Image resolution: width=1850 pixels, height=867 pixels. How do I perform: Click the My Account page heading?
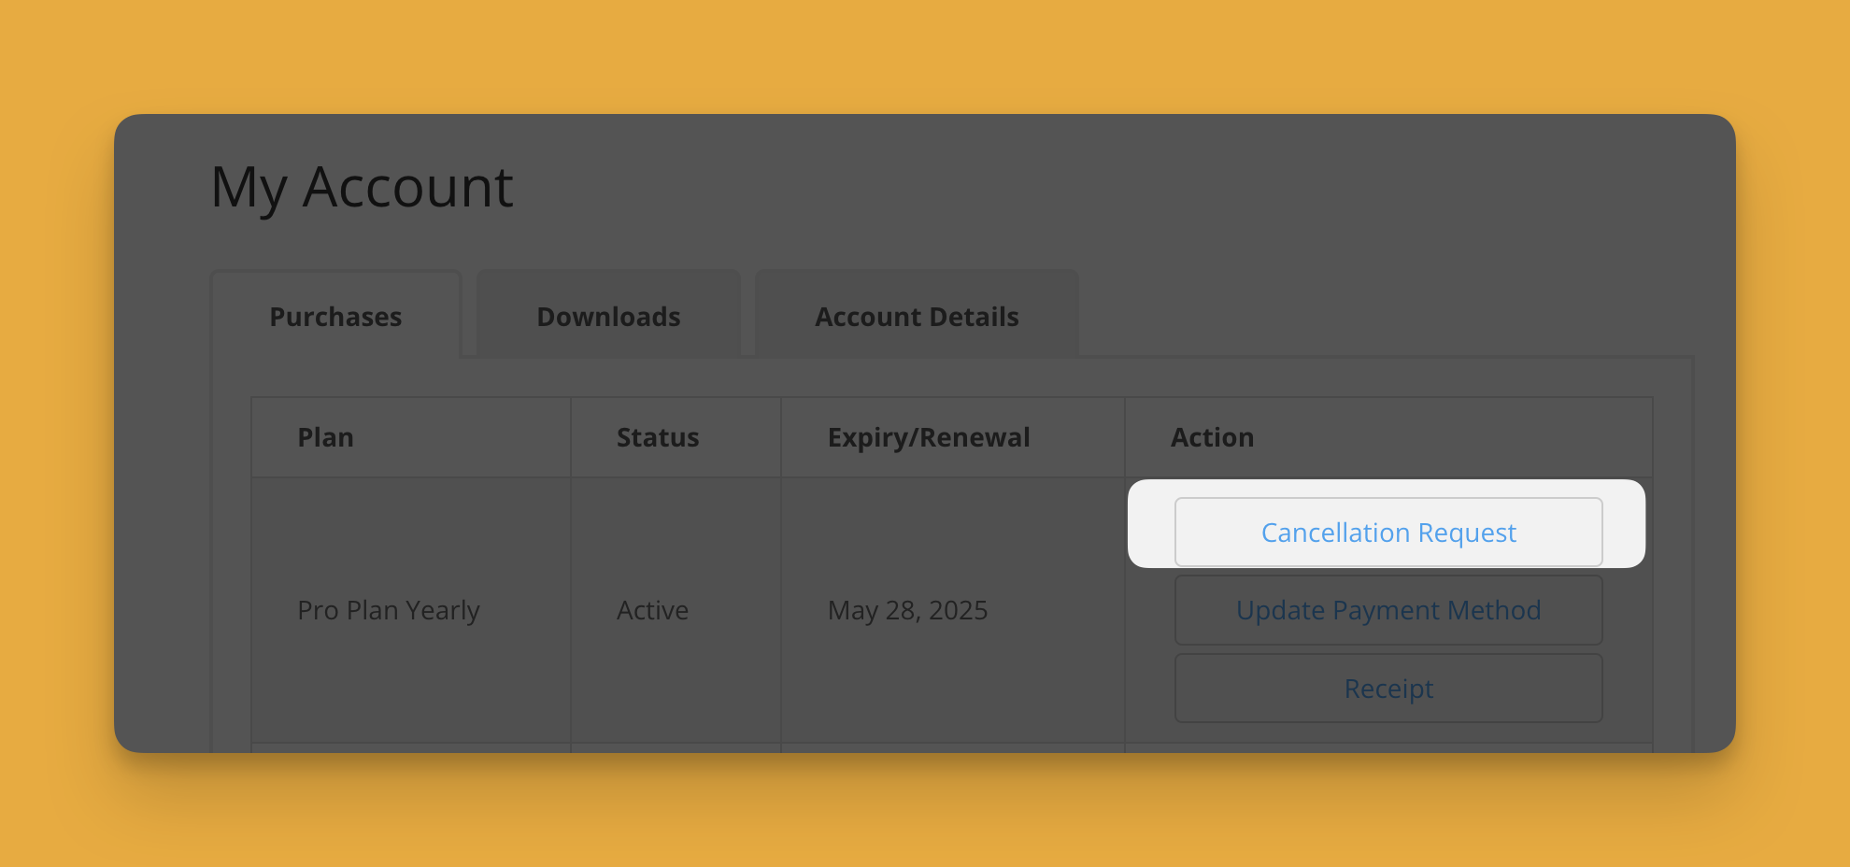click(x=363, y=188)
